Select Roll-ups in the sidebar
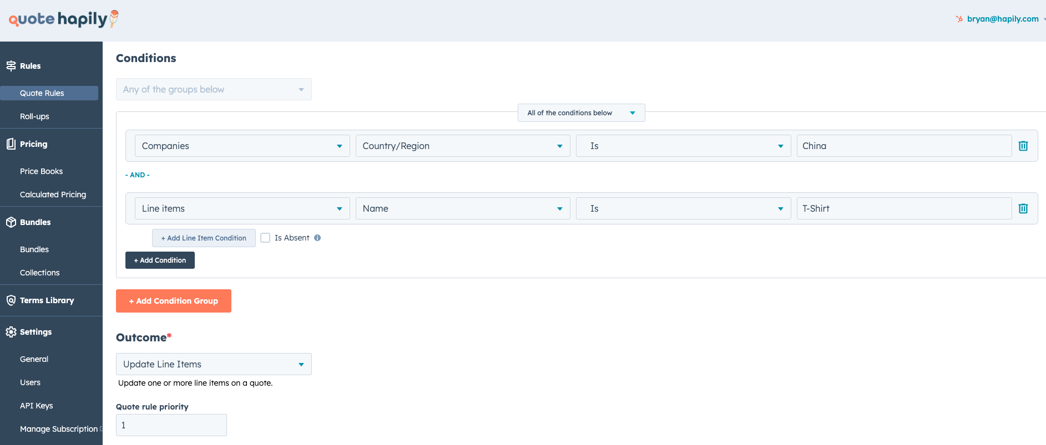This screenshot has width=1046, height=445. tap(34, 116)
